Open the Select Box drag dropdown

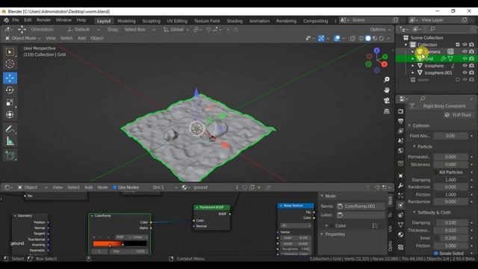click(x=140, y=30)
